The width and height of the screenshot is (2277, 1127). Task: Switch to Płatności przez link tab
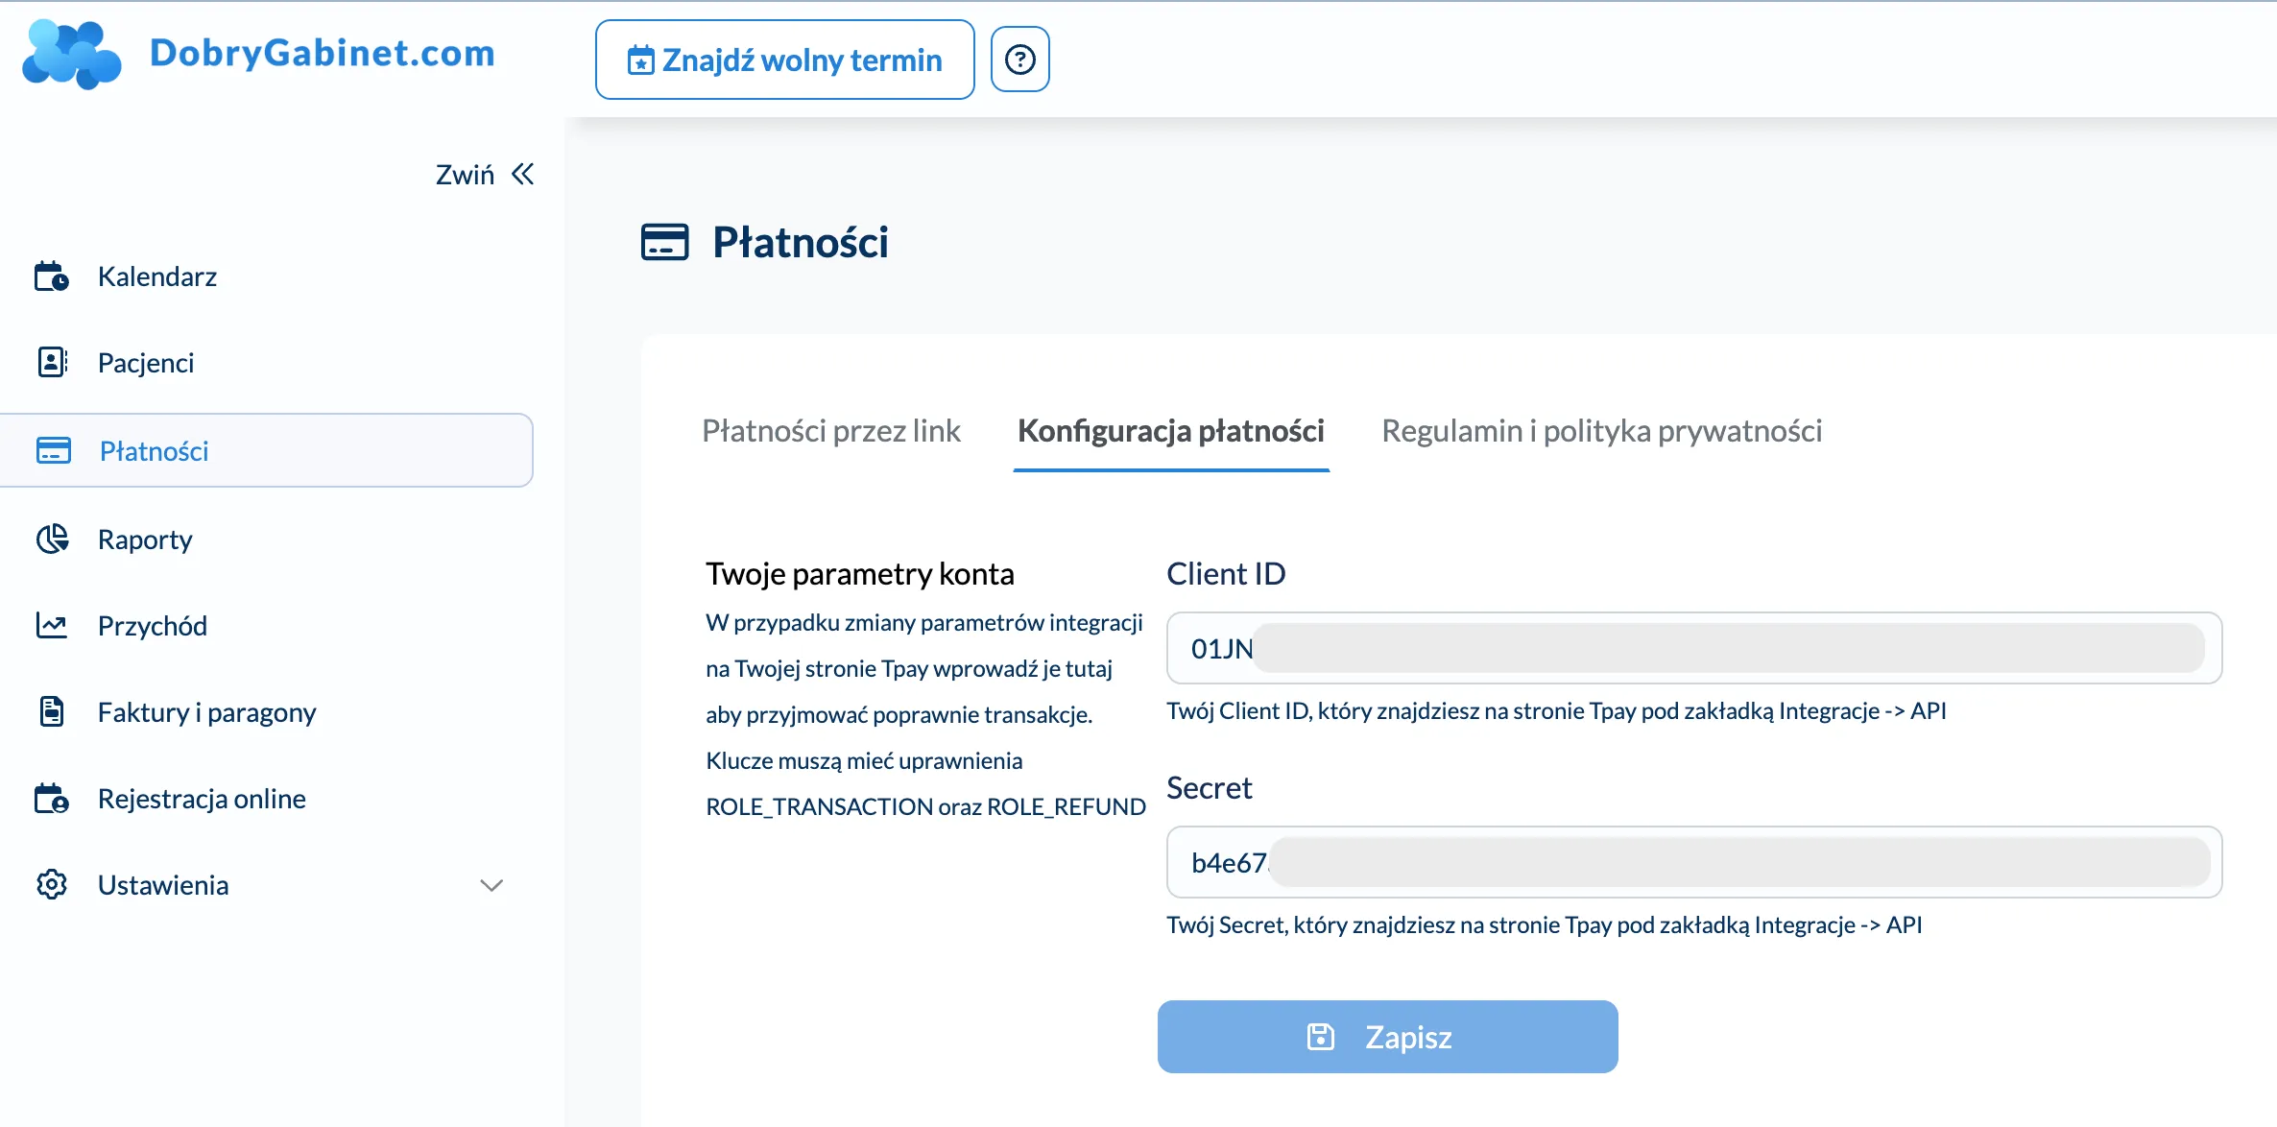click(x=830, y=431)
